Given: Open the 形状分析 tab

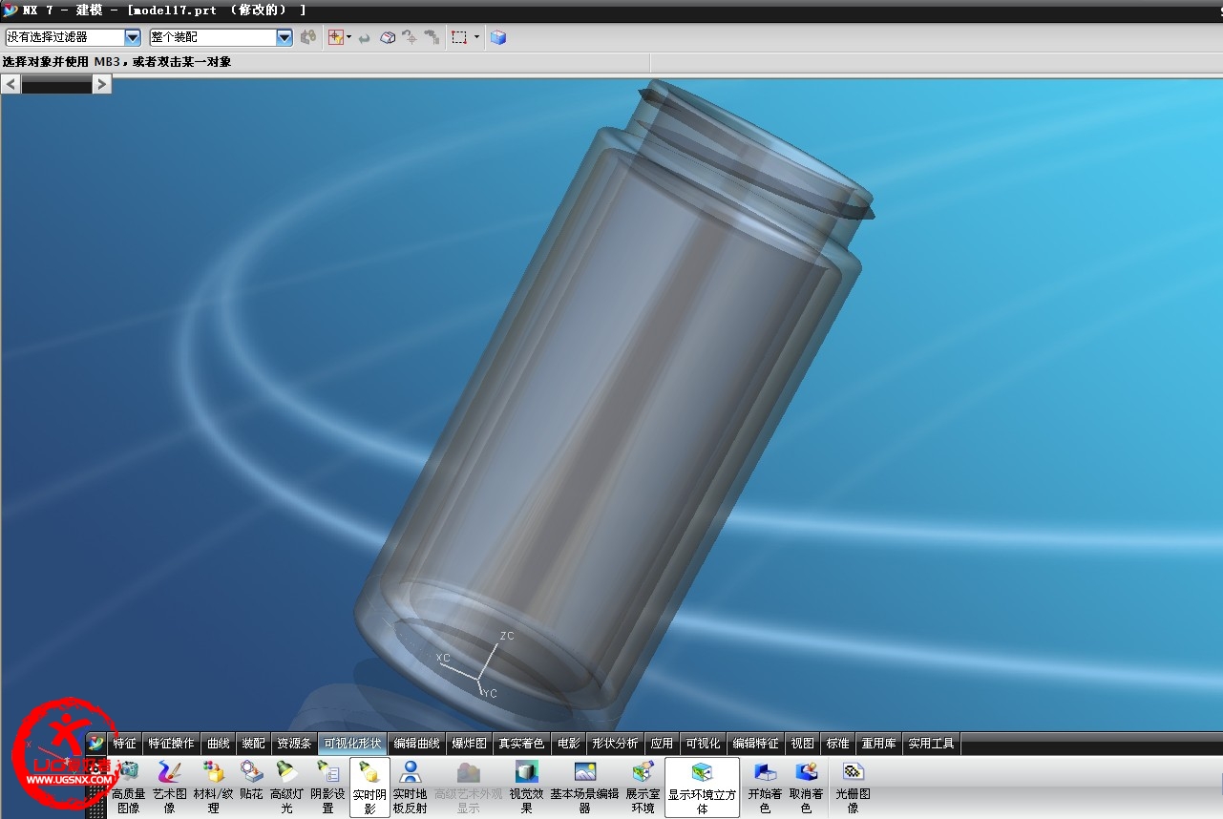Looking at the screenshot, I should click(x=615, y=743).
